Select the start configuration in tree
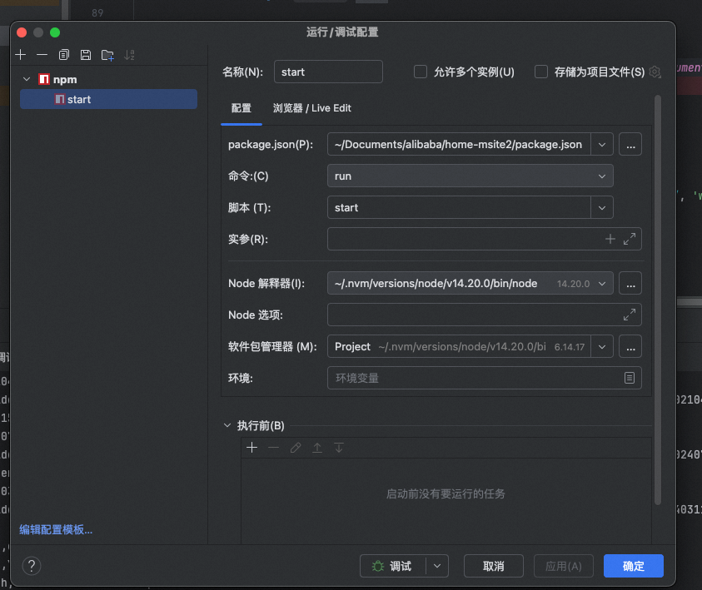The image size is (702, 590). tap(108, 99)
